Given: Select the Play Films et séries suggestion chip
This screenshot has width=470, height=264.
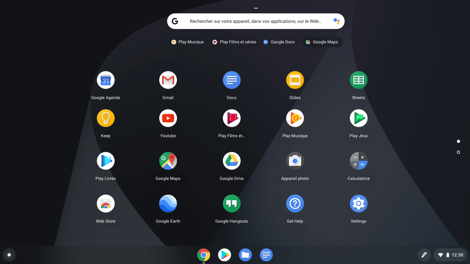Looking at the screenshot, I should (234, 42).
